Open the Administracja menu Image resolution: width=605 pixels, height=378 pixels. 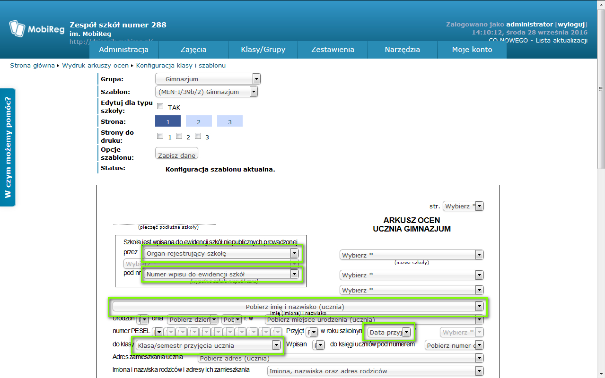(124, 50)
